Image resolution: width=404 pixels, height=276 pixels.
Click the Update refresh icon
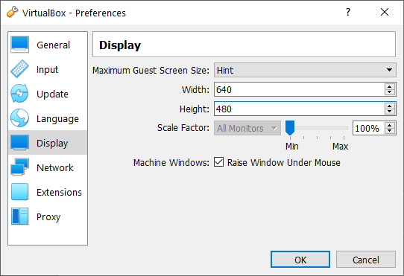pos(19,94)
